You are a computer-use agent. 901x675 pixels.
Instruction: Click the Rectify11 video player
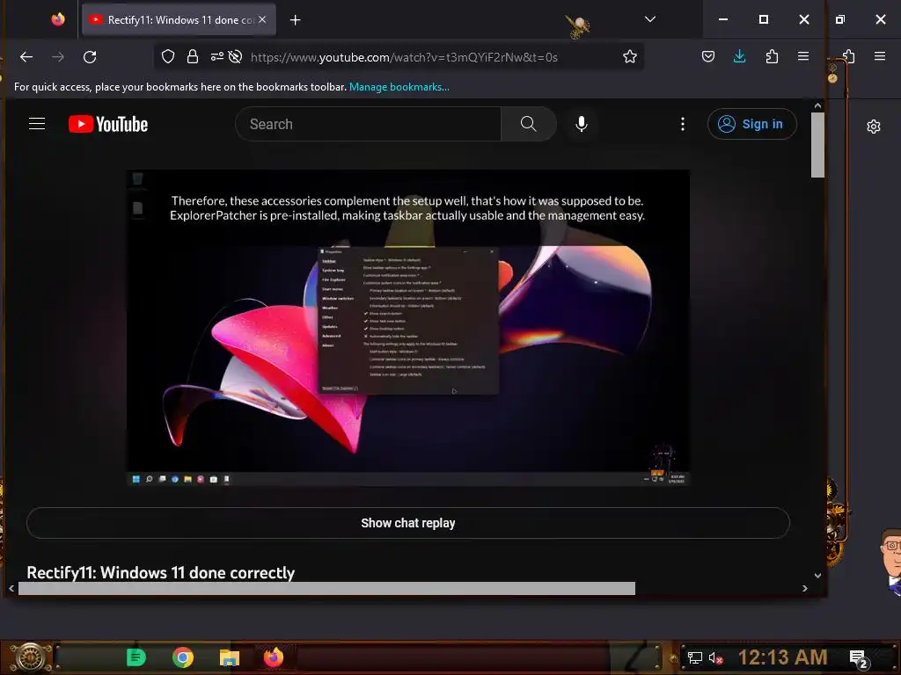(408, 328)
